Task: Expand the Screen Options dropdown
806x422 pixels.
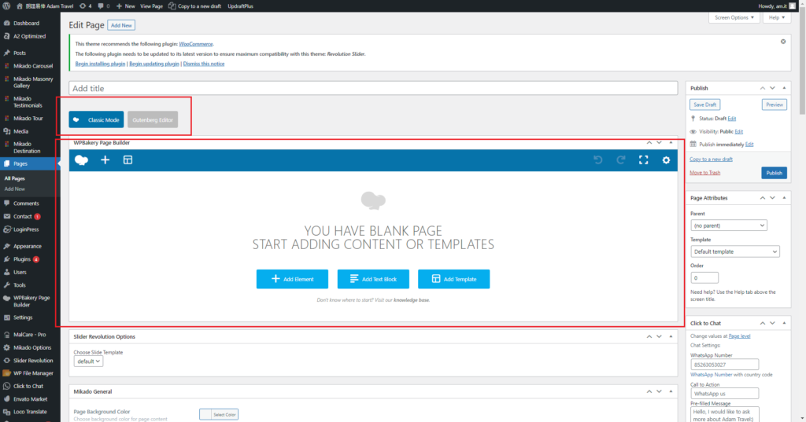Action: [x=734, y=17]
